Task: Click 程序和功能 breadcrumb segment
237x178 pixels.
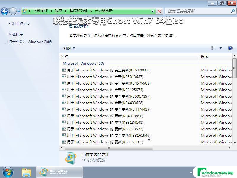Action: (x=79, y=11)
